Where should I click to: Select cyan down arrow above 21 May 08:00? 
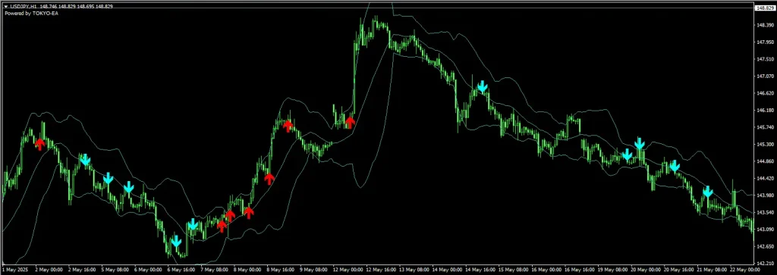(708, 192)
